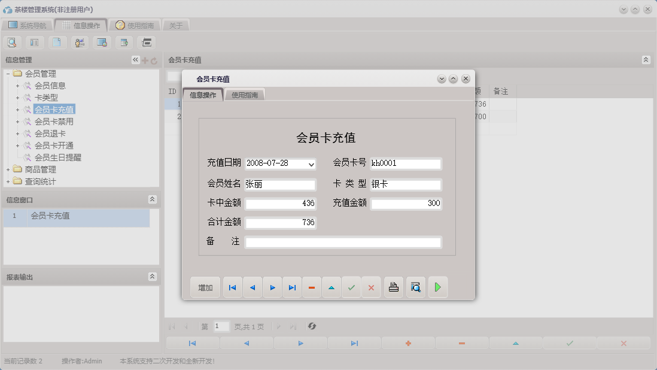Click the print icon in the recharge dialog
Image resolution: width=657 pixels, height=370 pixels.
point(393,287)
